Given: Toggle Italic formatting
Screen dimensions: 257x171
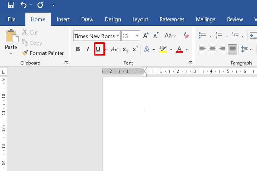Looking at the screenshot, I should click(x=88, y=49).
